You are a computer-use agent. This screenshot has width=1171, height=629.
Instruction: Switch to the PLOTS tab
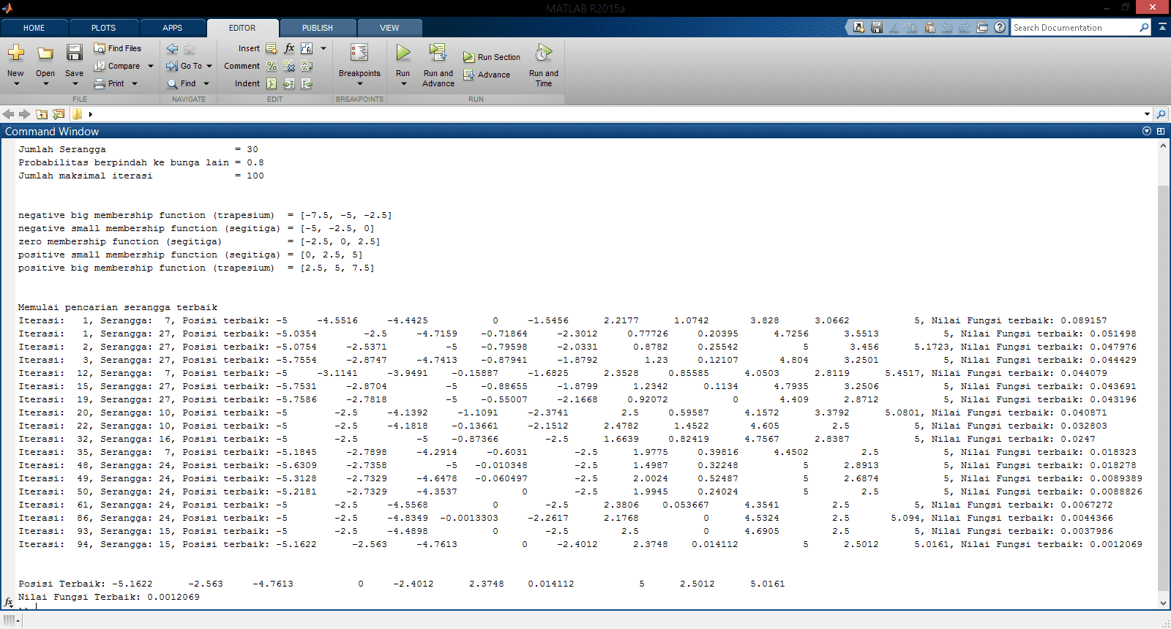pos(103,28)
